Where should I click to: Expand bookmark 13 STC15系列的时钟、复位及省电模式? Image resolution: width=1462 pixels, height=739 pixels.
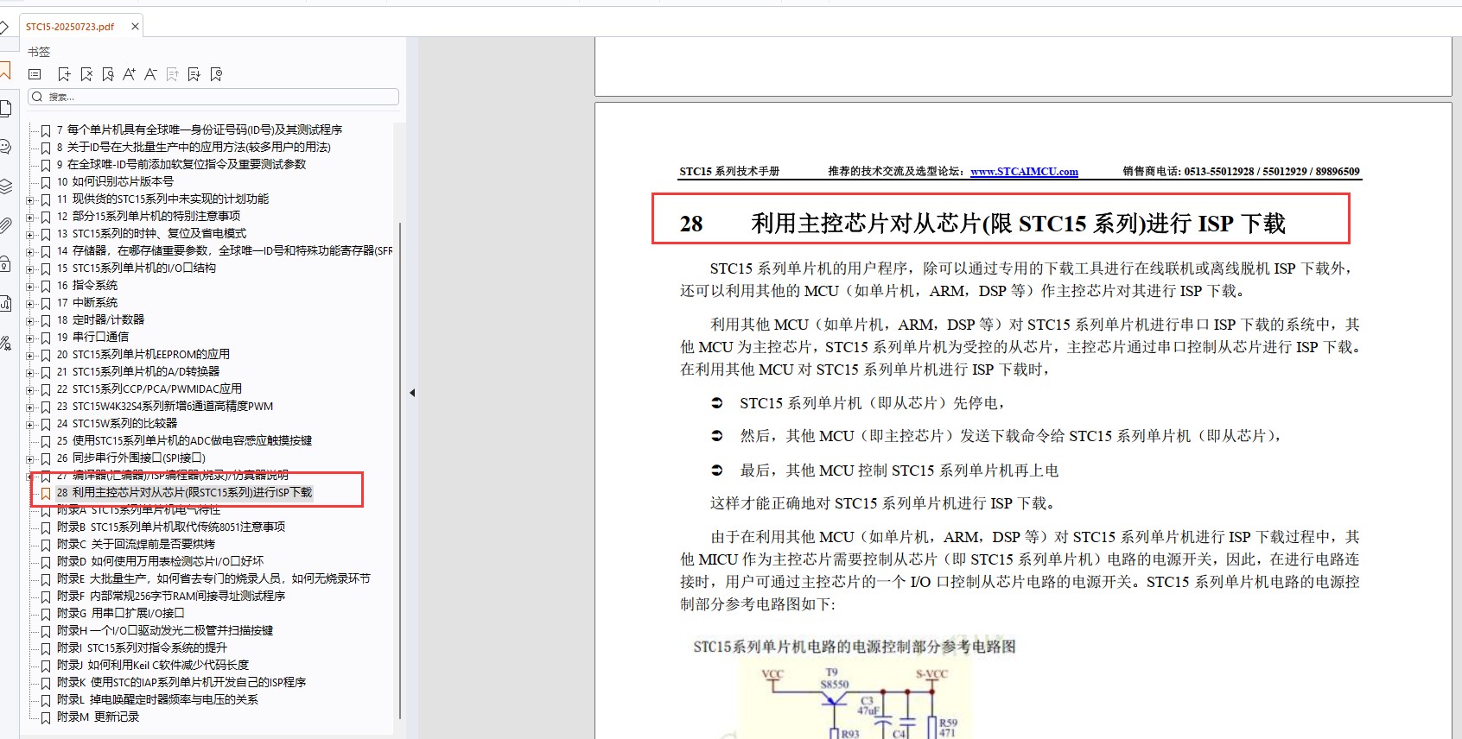pos(30,234)
